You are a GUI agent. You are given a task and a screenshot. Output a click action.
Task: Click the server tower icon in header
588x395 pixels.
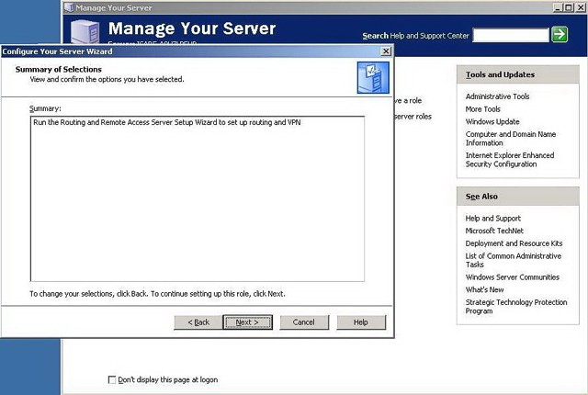click(85, 32)
